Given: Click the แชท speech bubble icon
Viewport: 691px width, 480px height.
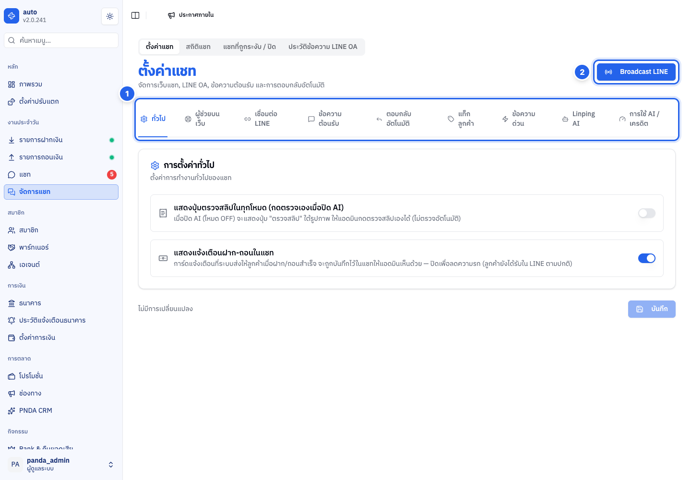Looking at the screenshot, I should point(12,175).
